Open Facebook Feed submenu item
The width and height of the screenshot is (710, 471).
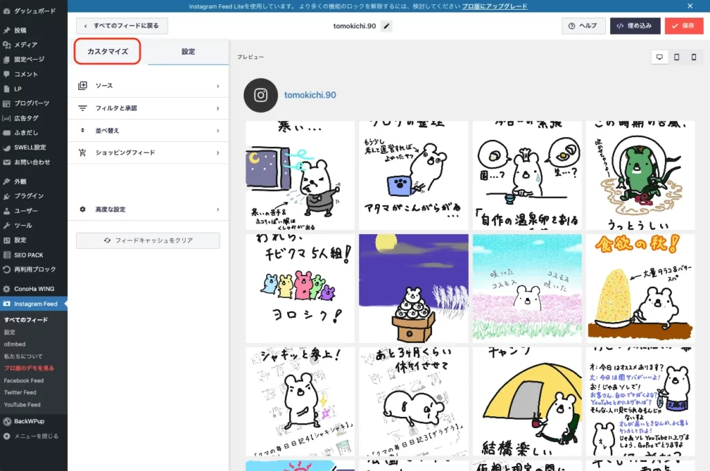tap(24, 380)
